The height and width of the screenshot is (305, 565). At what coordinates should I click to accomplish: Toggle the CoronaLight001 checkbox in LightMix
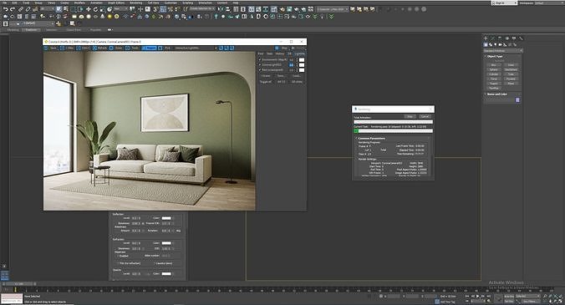(260, 65)
